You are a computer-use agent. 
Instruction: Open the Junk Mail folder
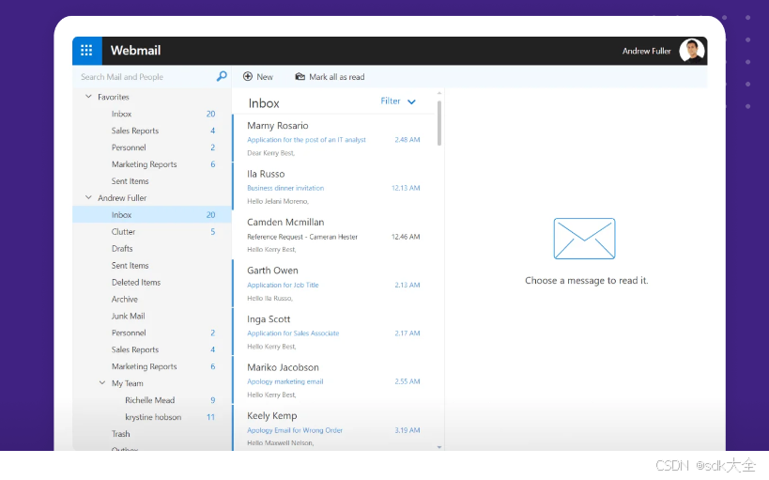tap(152, 316)
